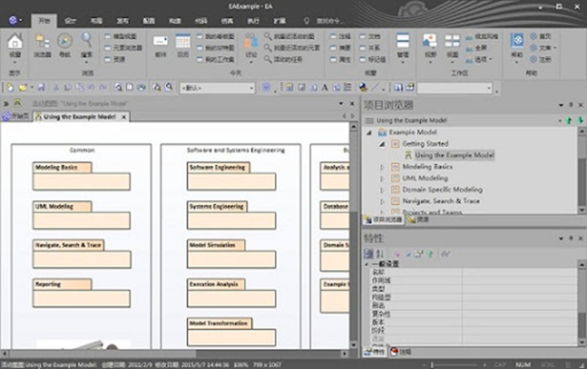This screenshot has height=369, width=587.
Task: Toggle the 属性 window option
Action: click(x=340, y=59)
